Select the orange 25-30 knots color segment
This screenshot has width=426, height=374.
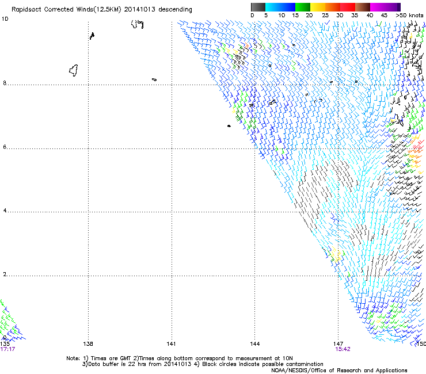[x=333, y=7]
